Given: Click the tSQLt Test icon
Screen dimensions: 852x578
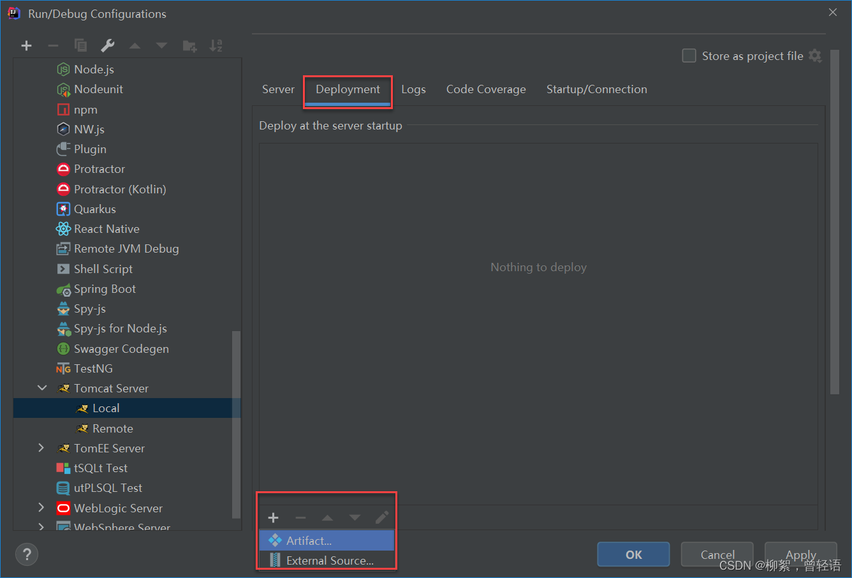Looking at the screenshot, I should [x=63, y=468].
